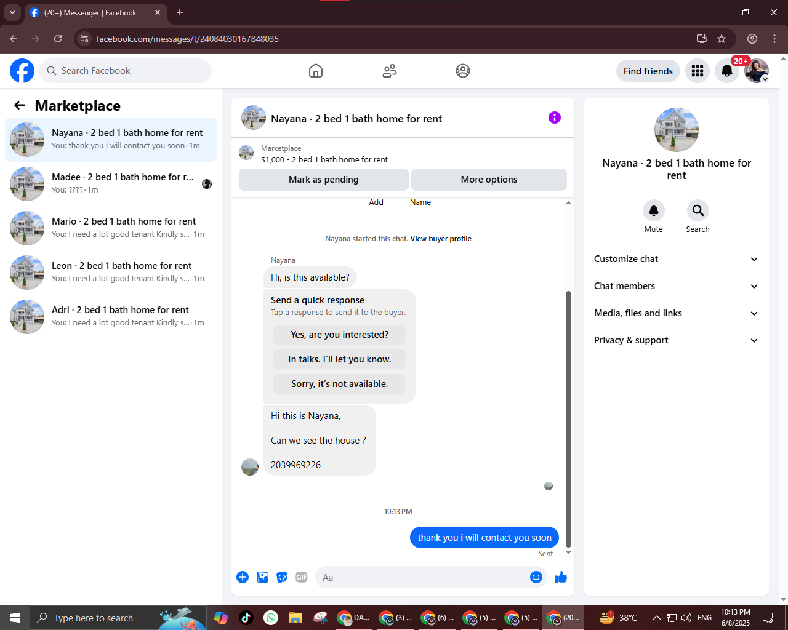Screen dimensions: 788x630
Task: Expand Media, files and links section
Action: click(x=677, y=313)
